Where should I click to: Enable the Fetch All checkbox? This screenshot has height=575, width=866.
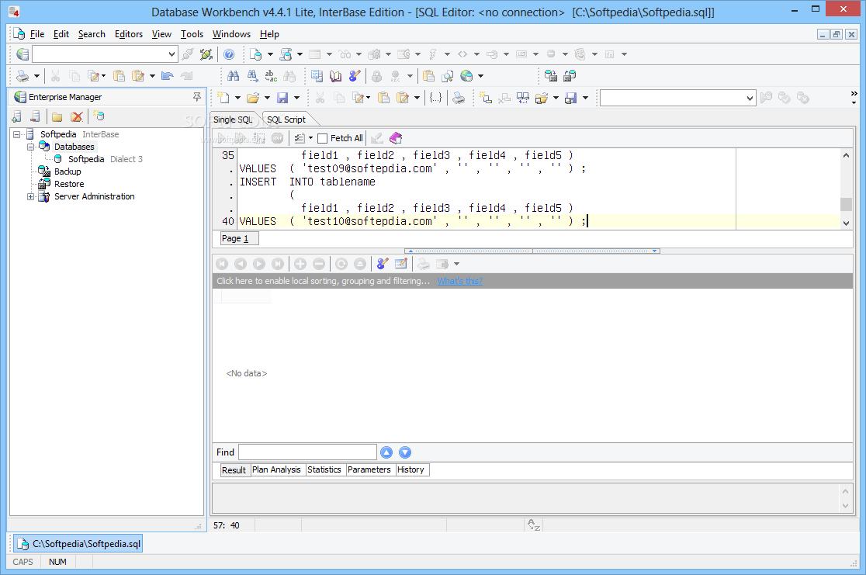[x=323, y=138]
